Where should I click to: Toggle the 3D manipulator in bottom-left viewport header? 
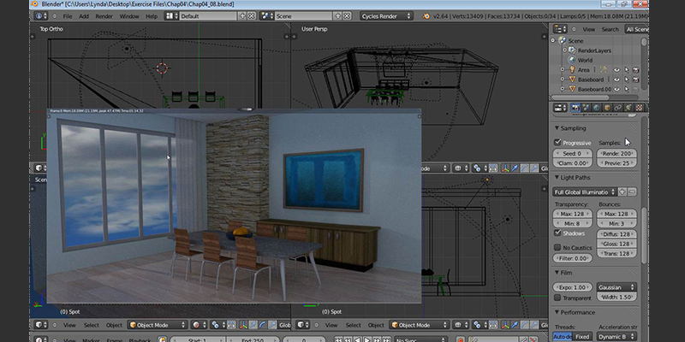[243, 325]
